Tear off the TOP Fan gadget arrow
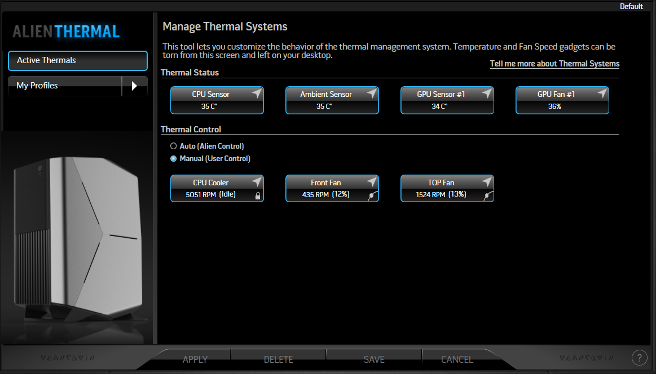656x374 pixels. [487, 182]
